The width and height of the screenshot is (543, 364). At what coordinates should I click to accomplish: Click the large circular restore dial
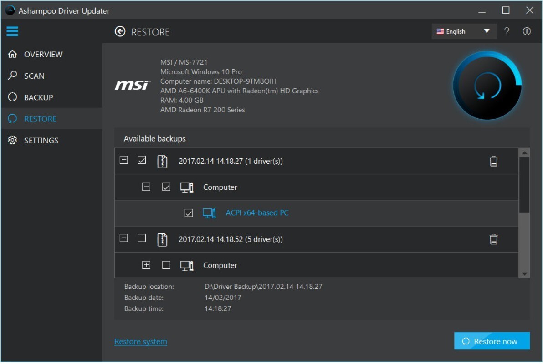point(487,86)
